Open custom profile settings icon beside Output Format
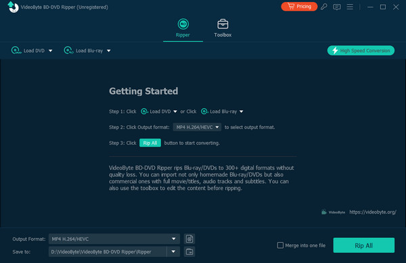The image size is (406, 263). 189,239
